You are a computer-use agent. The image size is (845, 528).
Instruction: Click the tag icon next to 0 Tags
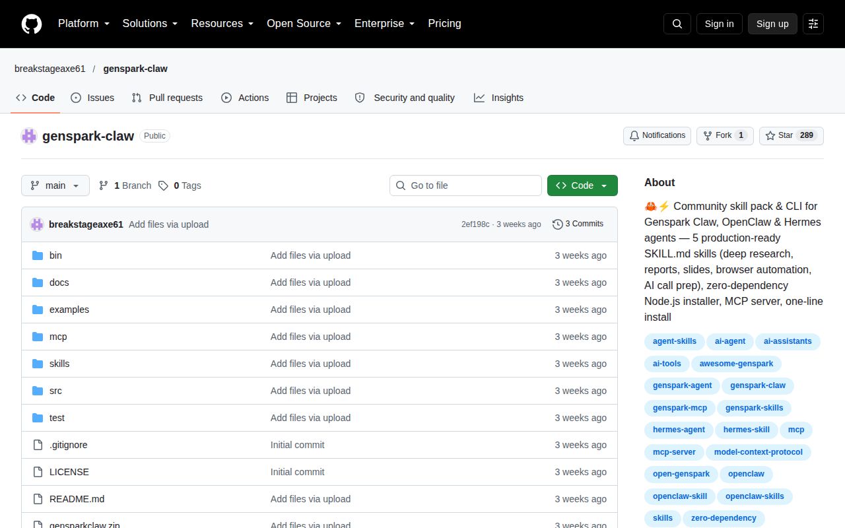[164, 185]
